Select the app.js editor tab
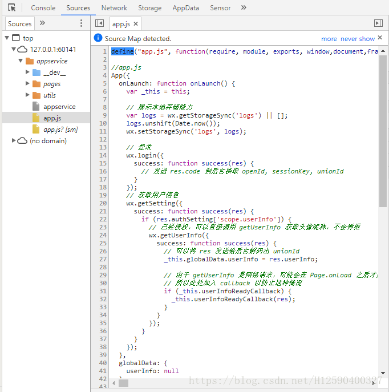This screenshot has height=392, width=389. (x=121, y=24)
